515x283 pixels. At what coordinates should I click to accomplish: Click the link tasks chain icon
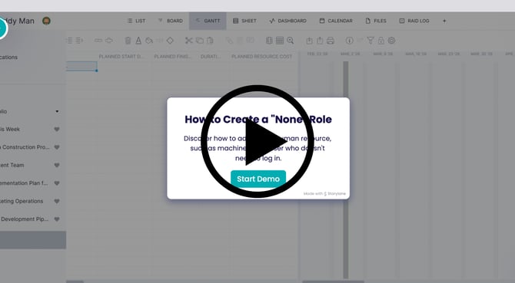[x=98, y=41]
